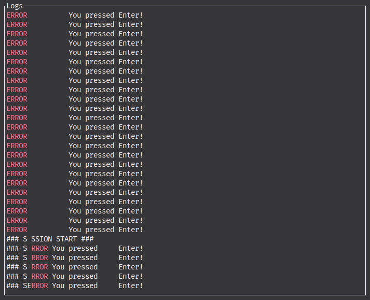Click 'Enter!' text on the final log line
Image resolution: width=370 pixels, height=300 pixels.
click(131, 285)
